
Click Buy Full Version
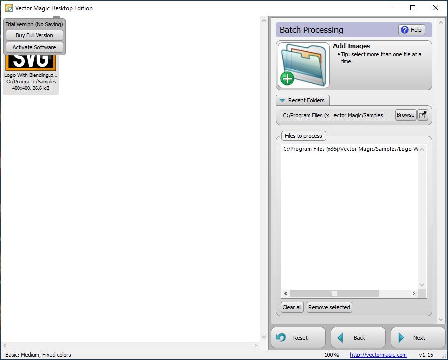[34, 36]
